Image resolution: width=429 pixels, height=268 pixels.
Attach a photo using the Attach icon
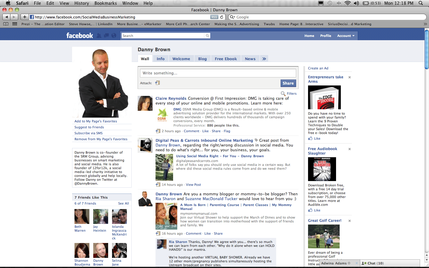coord(157,83)
